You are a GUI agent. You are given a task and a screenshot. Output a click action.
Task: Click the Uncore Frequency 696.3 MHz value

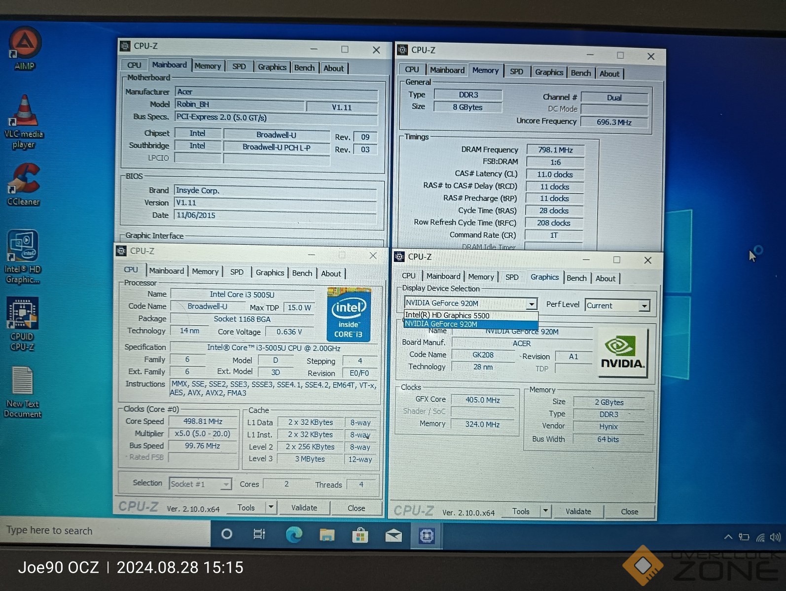[x=614, y=122]
